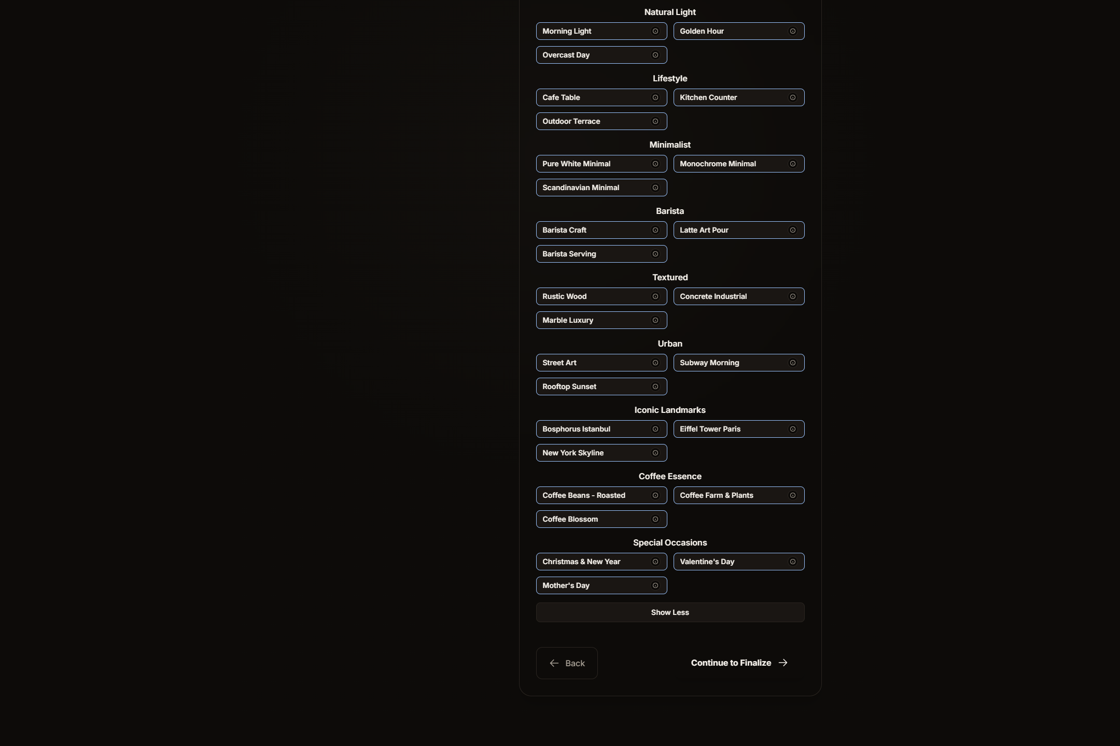
Task: Click the info icon on Subway Morning
Action: [793, 363]
